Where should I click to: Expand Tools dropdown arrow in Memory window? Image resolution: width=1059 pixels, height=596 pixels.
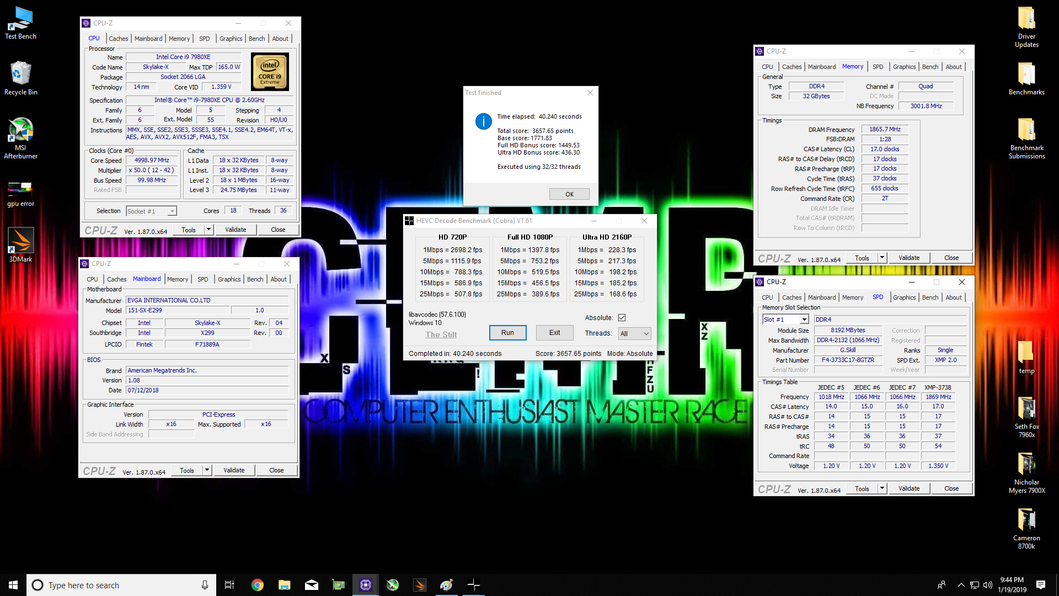coord(882,258)
